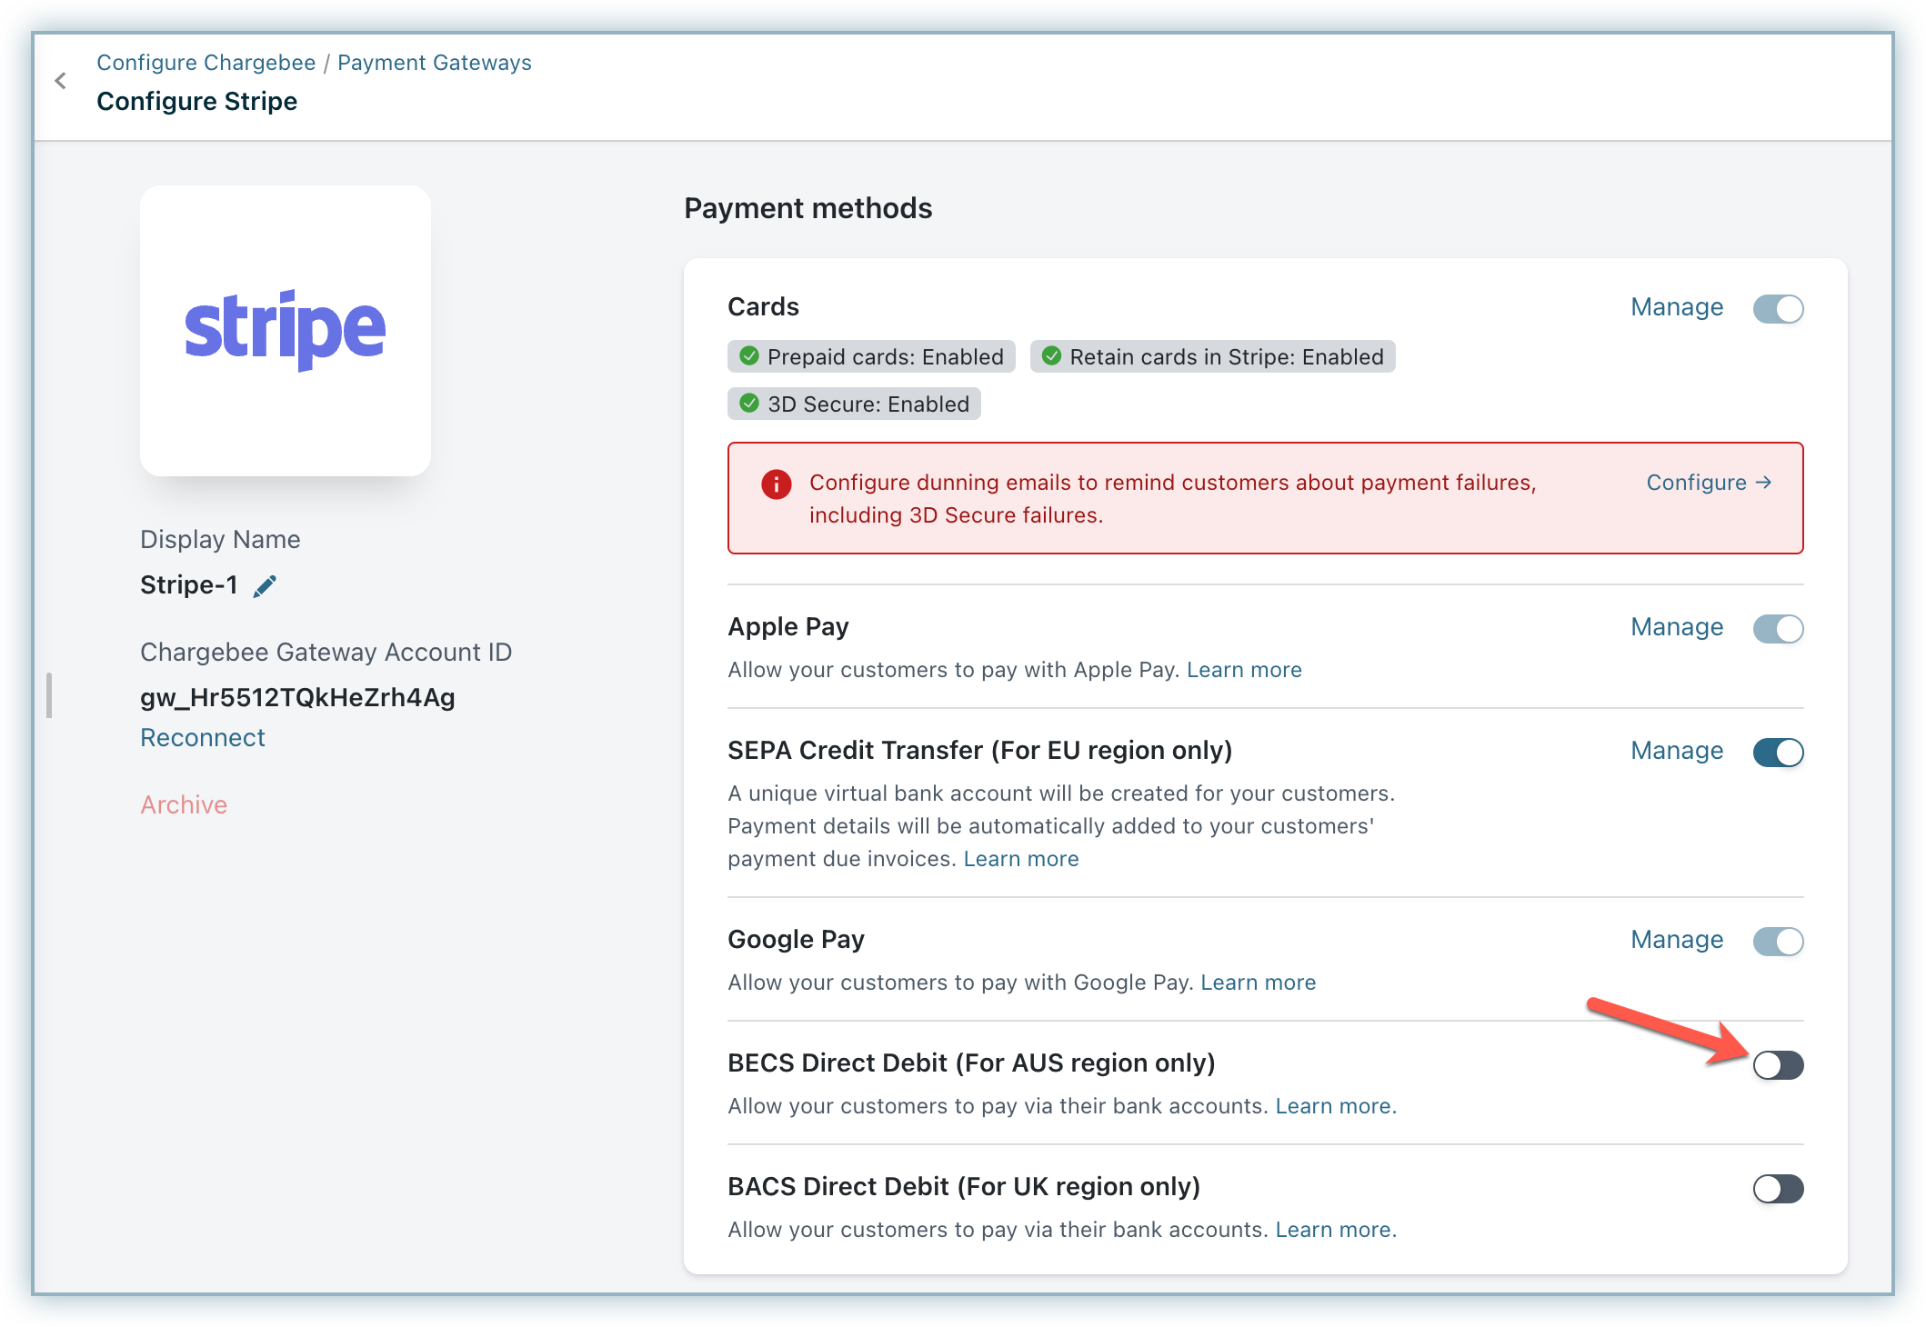Viewport: 1926px width, 1327px height.
Task: Toggle the Cards payment method switch
Action: [1778, 309]
